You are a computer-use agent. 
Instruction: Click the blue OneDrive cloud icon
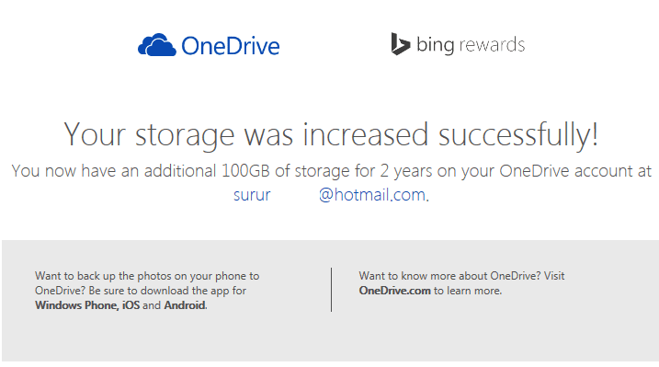click(x=157, y=44)
